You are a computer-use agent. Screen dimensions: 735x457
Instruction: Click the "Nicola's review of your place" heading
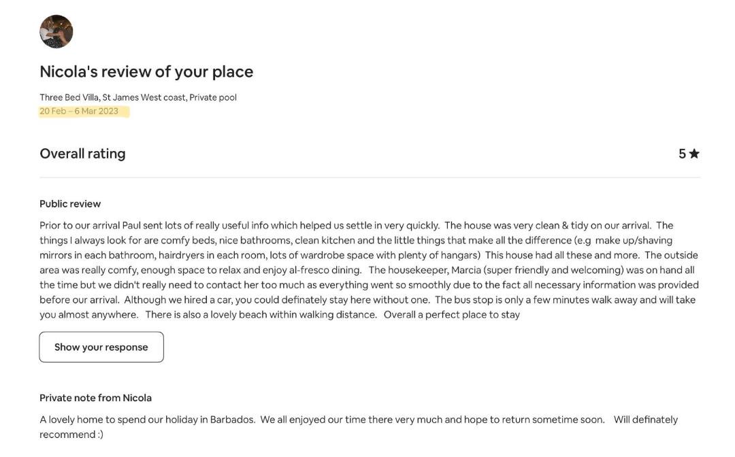[146, 71]
